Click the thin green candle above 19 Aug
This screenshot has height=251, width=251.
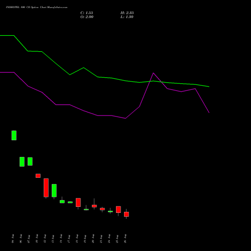point(86,209)
